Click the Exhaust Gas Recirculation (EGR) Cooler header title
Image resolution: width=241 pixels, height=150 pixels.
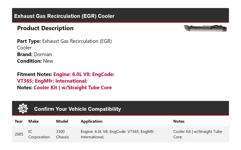coord(64,16)
